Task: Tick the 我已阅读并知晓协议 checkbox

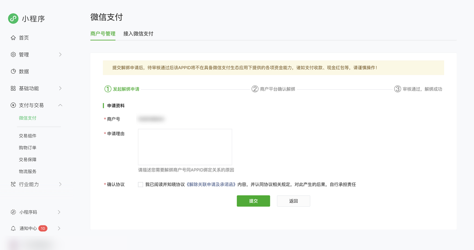Action: coord(140,185)
